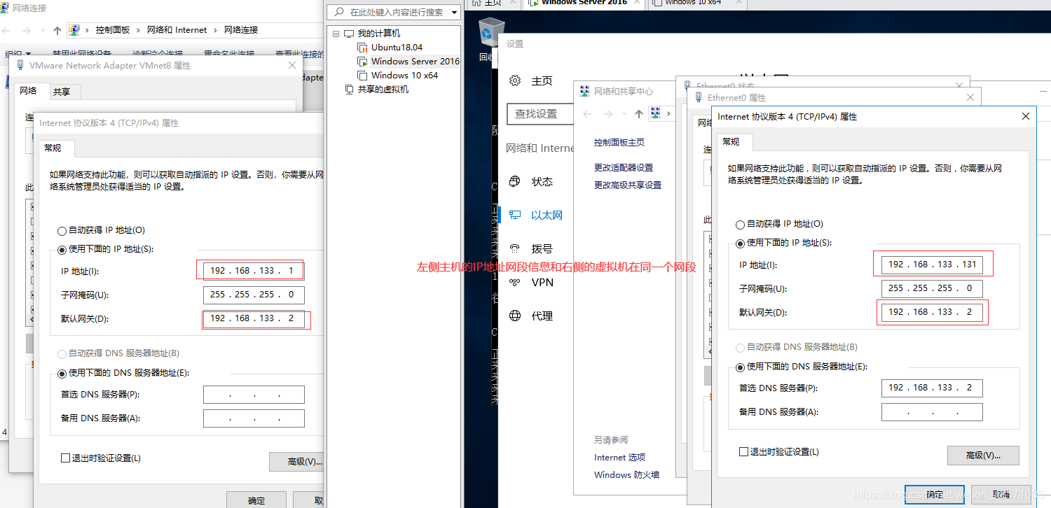Click 确定 in VM IPv4 dialog
The width and height of the screenshot is (1051, 508).
coord(935,494)
